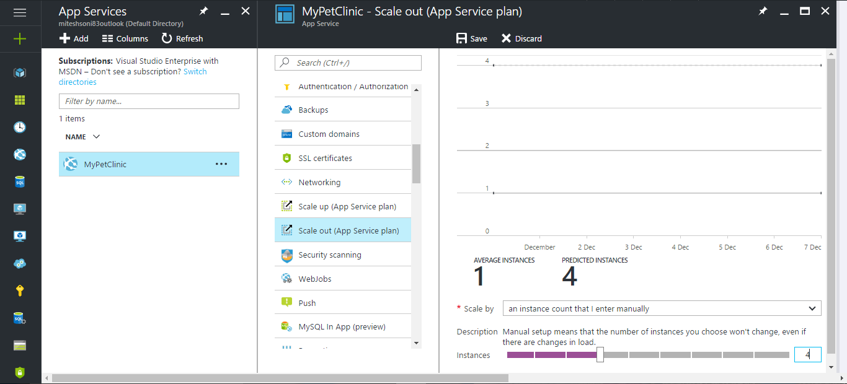Save the scale out settings
Screen dimensions: 847x384
472,38
